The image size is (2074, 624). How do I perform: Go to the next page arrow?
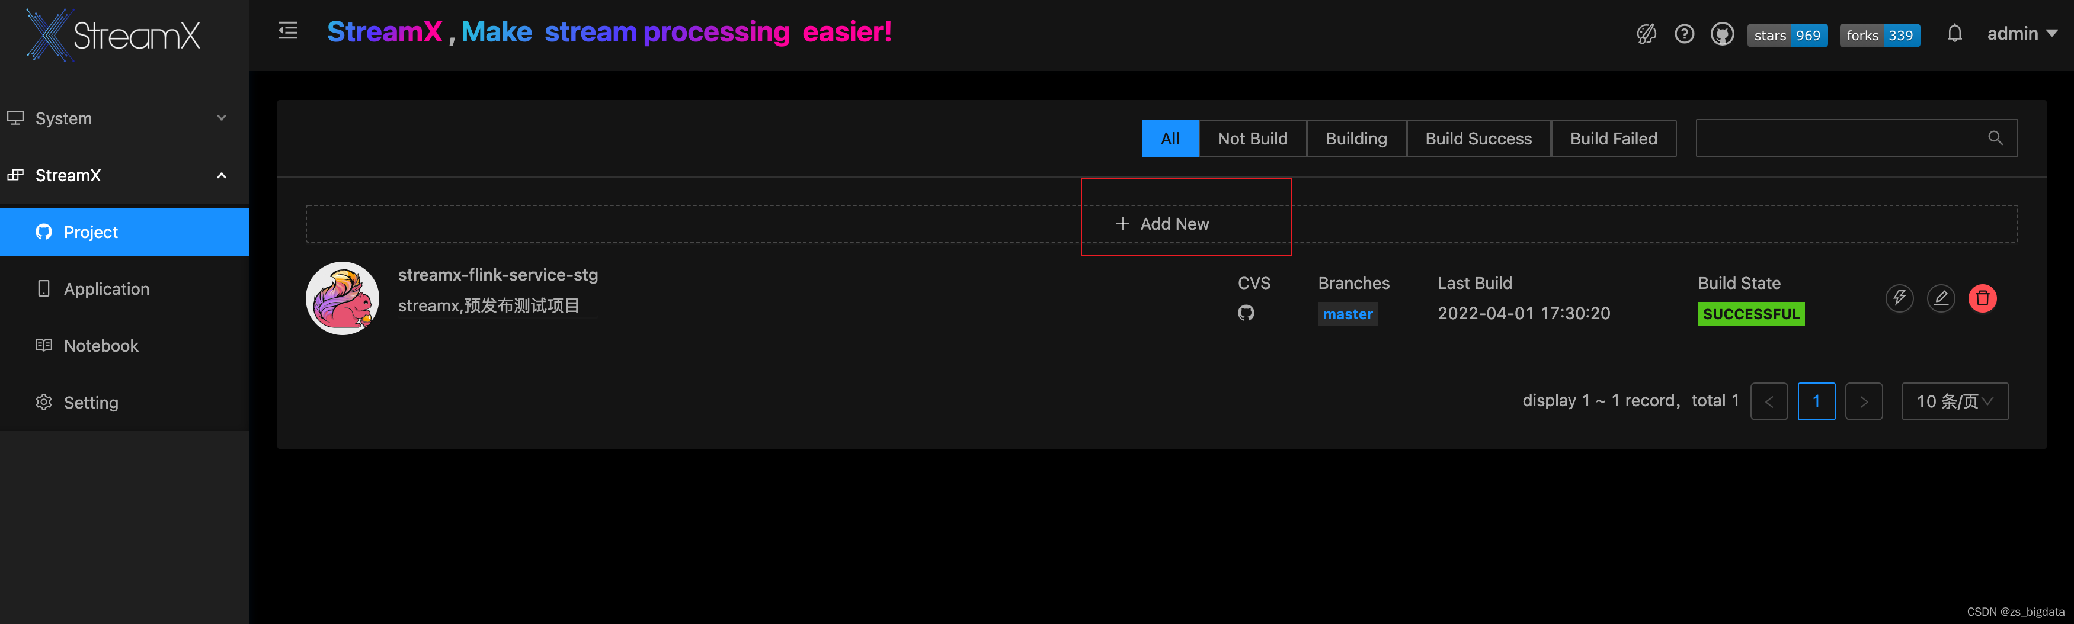point(1864,401)
